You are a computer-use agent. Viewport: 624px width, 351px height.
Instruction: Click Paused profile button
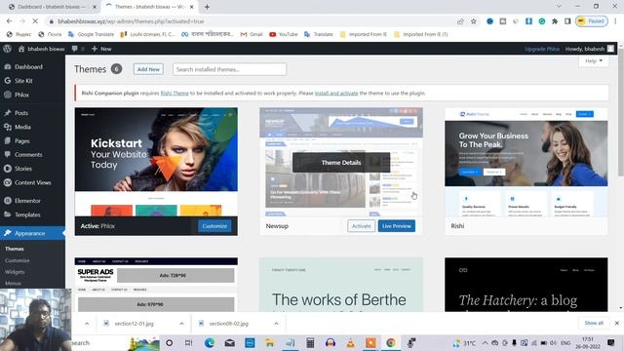(592, 21)
